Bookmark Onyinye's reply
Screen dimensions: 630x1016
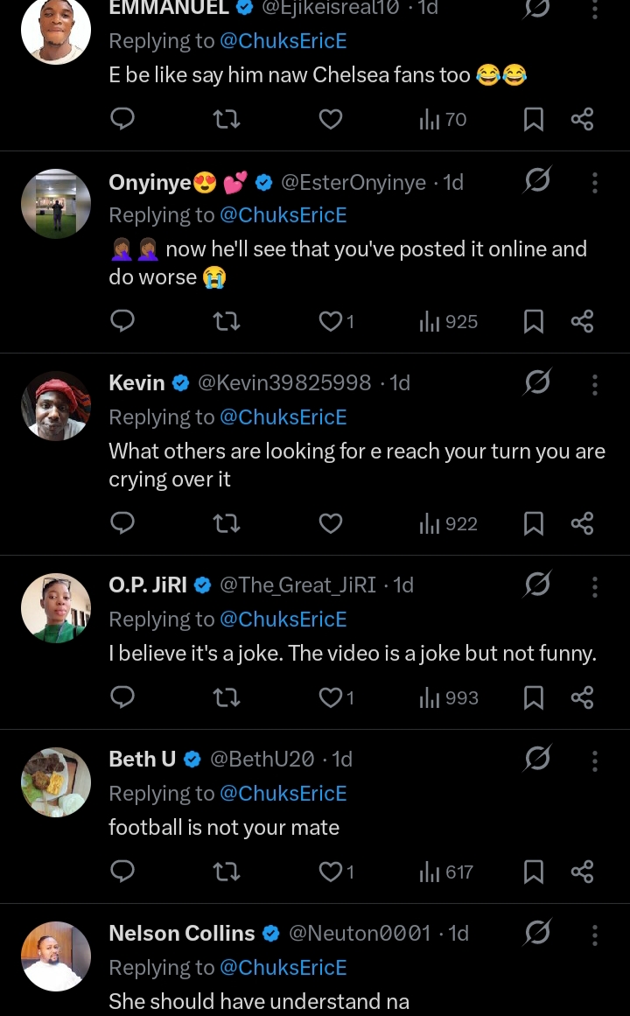point(533,322)
